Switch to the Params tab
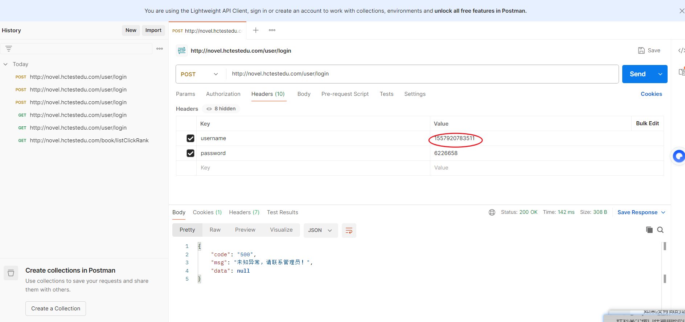The image size is (685, 322). [x=185, y=94]
